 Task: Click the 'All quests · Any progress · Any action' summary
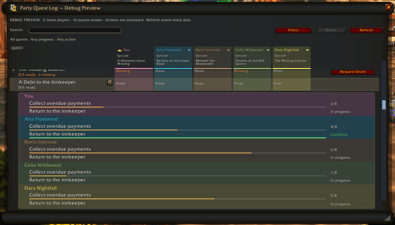43,39
